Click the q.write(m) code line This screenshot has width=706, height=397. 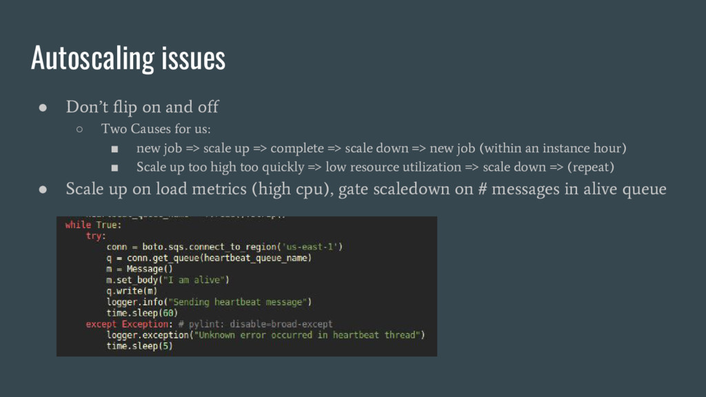(x=132, y=291)
